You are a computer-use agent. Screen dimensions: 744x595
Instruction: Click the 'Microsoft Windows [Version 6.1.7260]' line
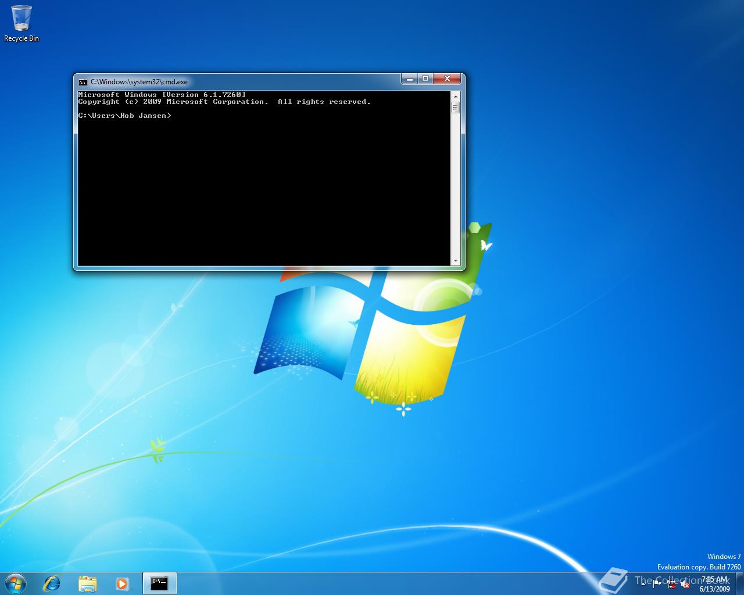pos(162,95)
